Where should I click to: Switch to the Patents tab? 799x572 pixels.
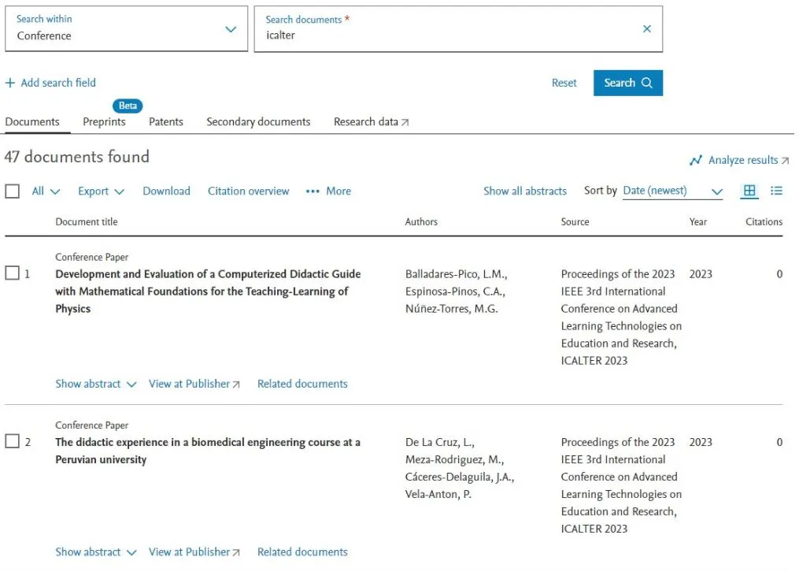pos(165,122)
